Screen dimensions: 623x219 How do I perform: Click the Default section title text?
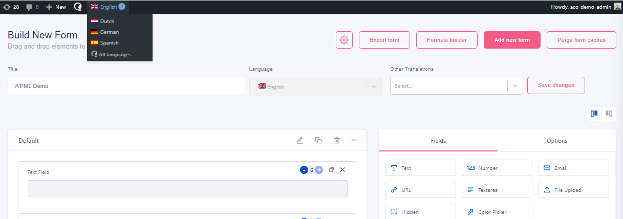tap(29, 141)
